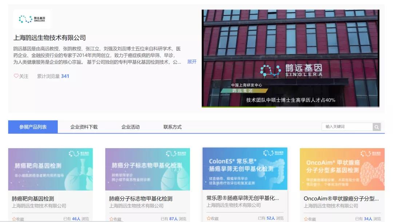Open the OncoAim 甲状腺癌 banner image
This screenshot has height=222, width=393.
(x=342, y=169)
